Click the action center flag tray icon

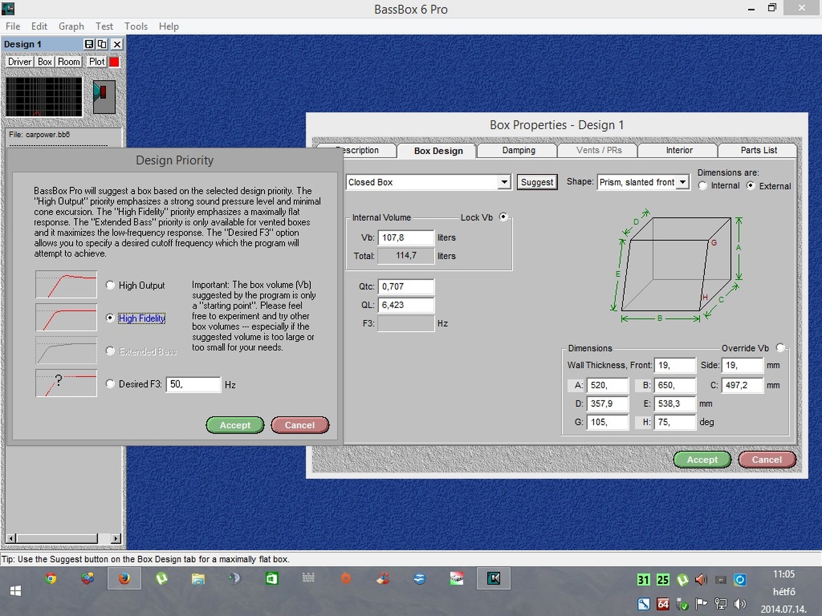701,604
